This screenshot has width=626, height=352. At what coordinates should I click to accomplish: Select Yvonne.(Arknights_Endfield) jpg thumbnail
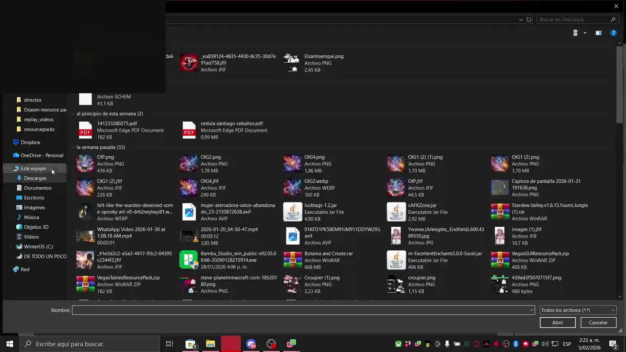396,236
